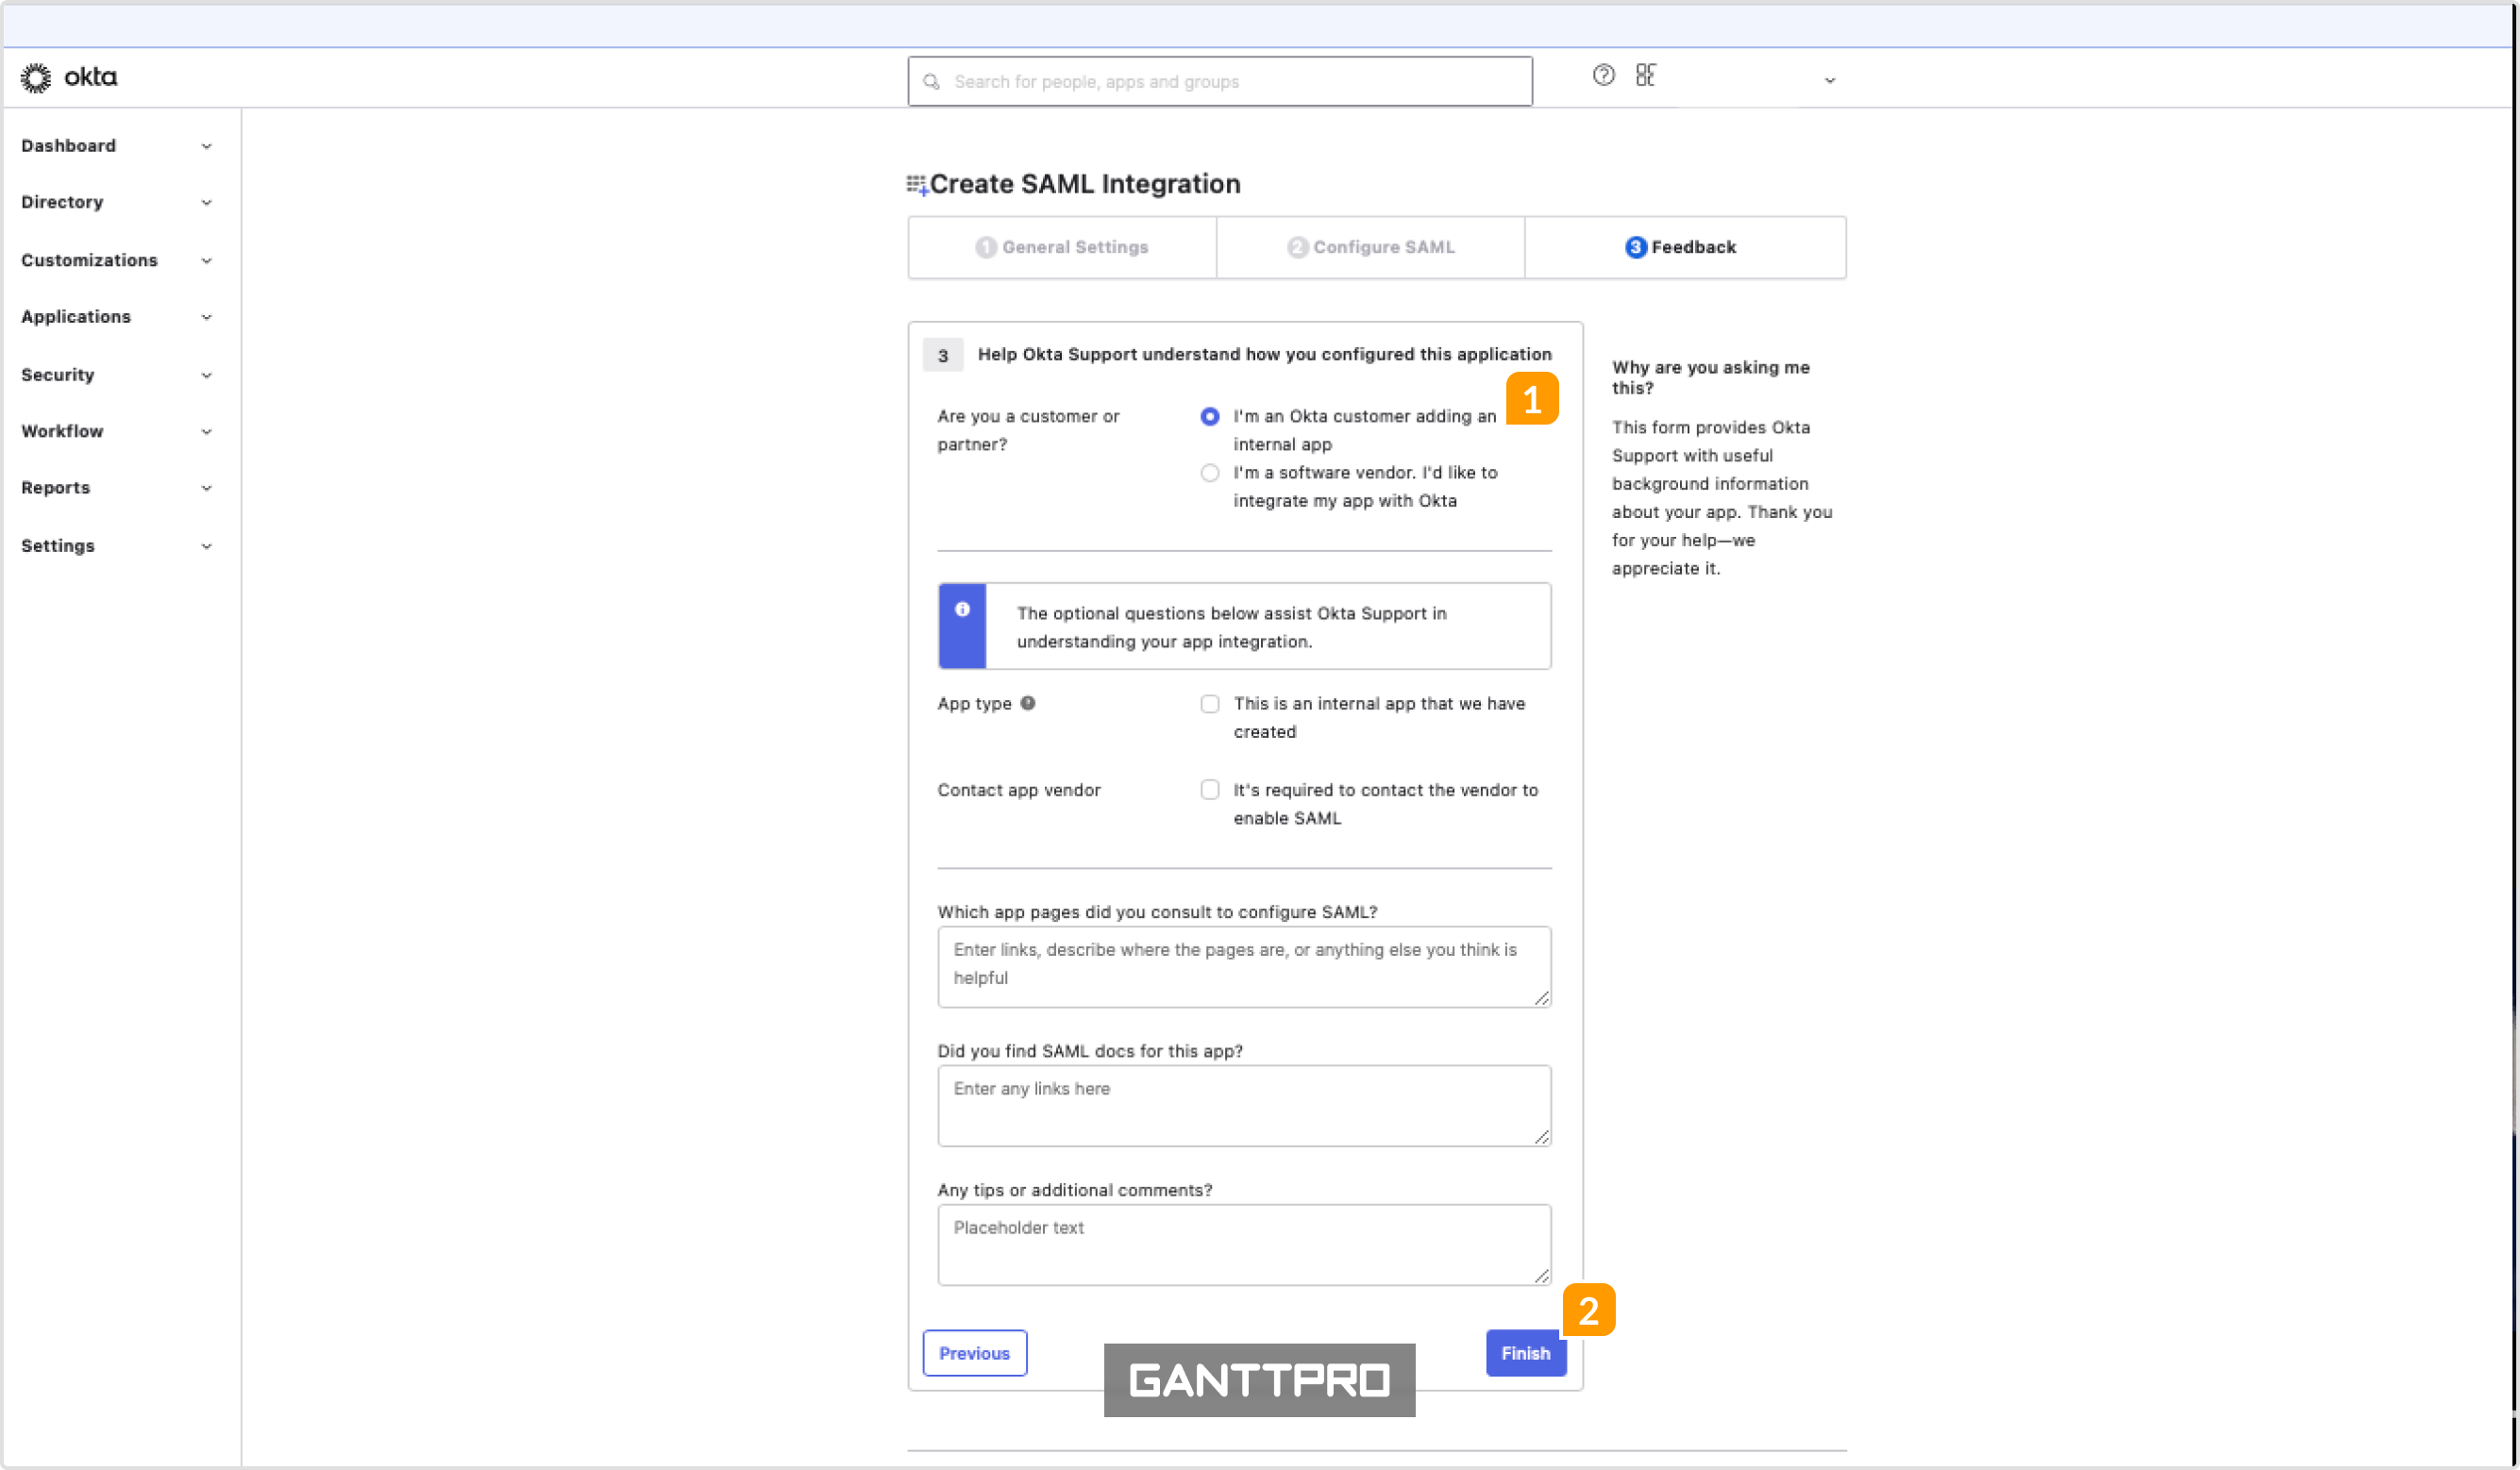The image size is (2520, 1470).
Task: Focus the people, apps and groups search field
Action: (1220, 82)
